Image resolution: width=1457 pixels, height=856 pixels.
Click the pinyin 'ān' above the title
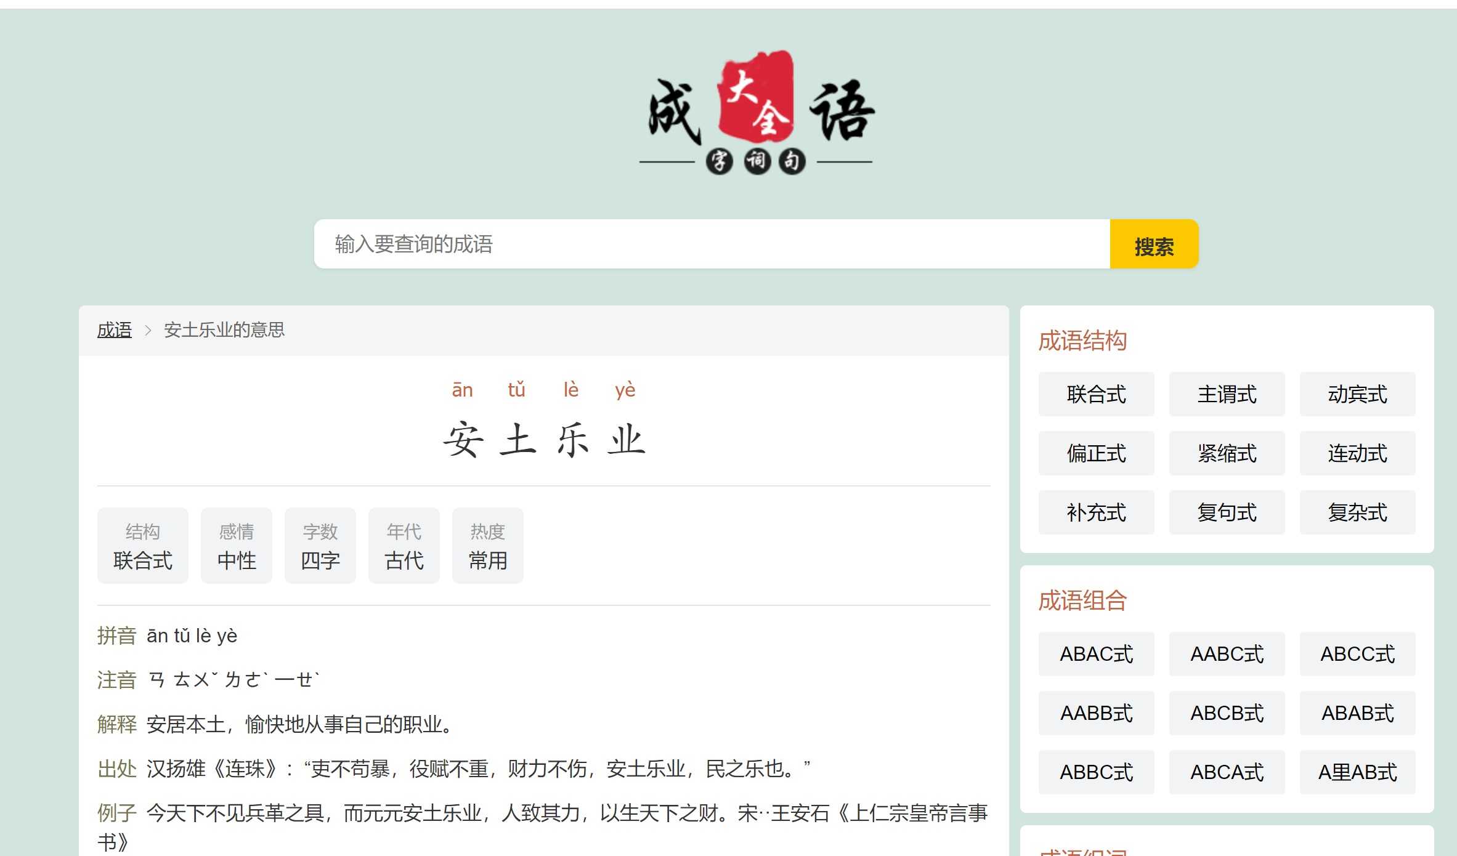(463, 390)
